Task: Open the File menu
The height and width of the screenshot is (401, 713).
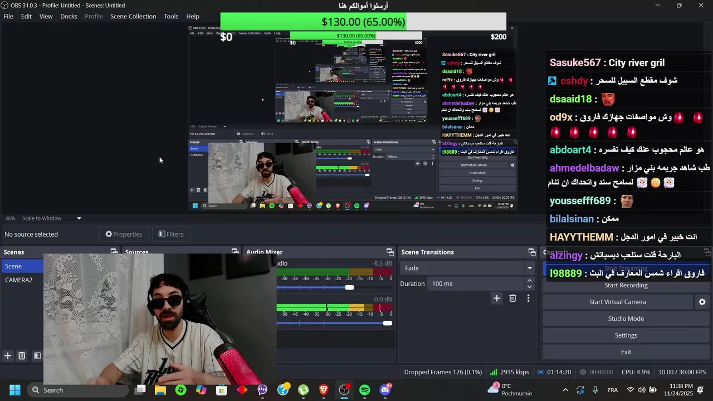Action: click(8, 16)
